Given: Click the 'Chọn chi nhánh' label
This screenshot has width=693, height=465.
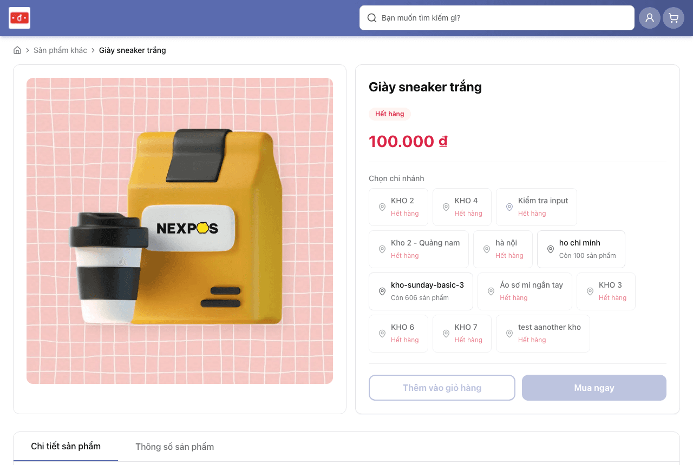Looking at the screenshot, I should point(396,178).
